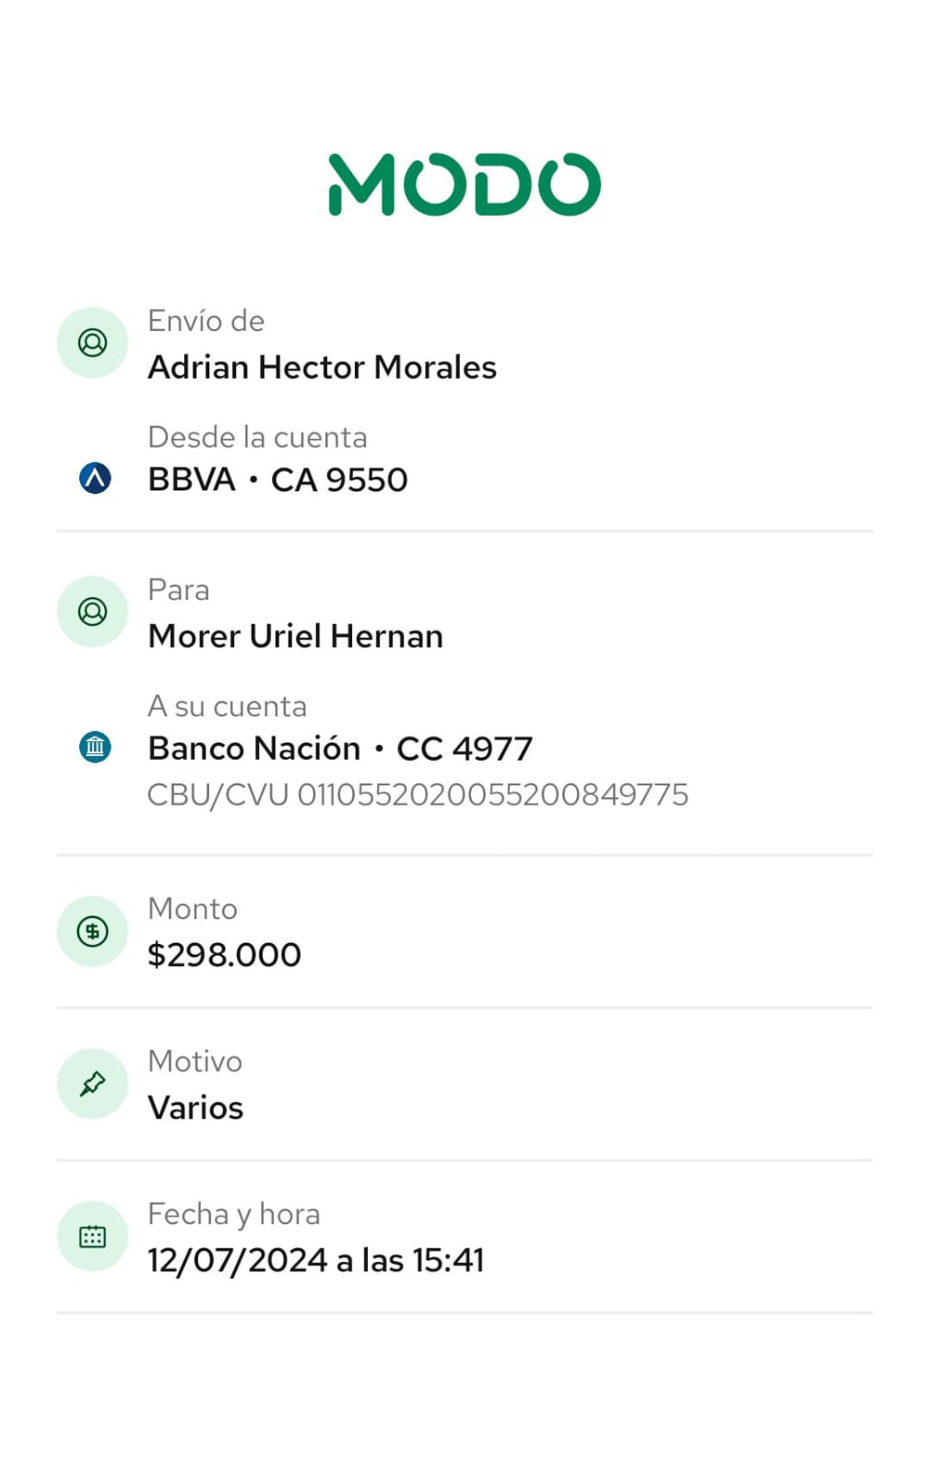The width and height of the screenshot is (930, 1475).
Task: Tap the dollar coin icon beside Monto
Action: [92, 931]
